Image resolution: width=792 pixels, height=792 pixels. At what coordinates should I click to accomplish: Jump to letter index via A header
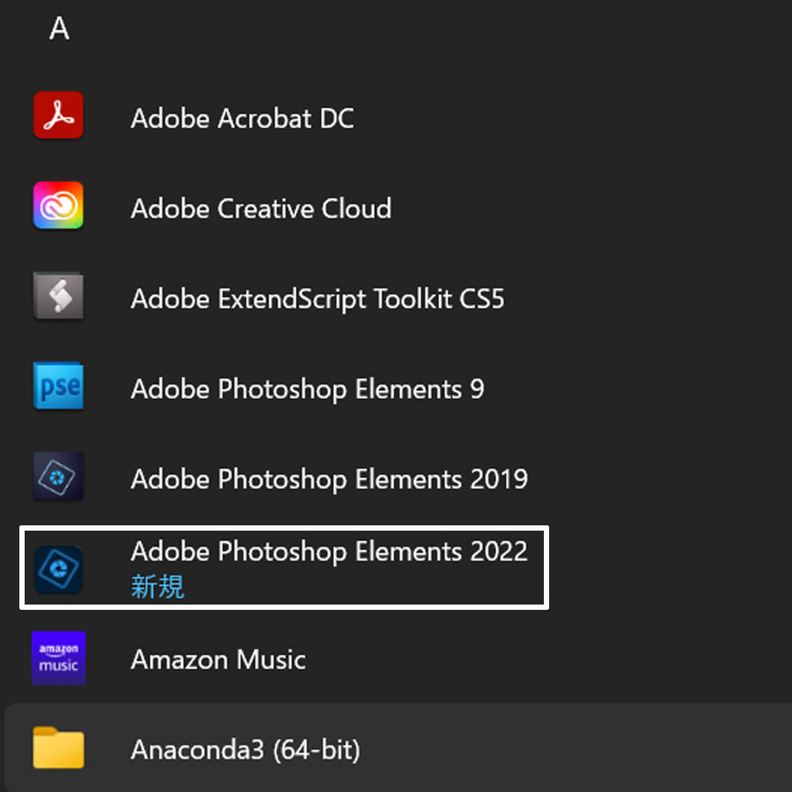[x=59, y=28]
